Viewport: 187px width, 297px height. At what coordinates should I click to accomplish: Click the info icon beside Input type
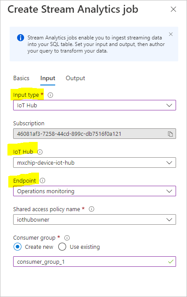coord(50,95)
